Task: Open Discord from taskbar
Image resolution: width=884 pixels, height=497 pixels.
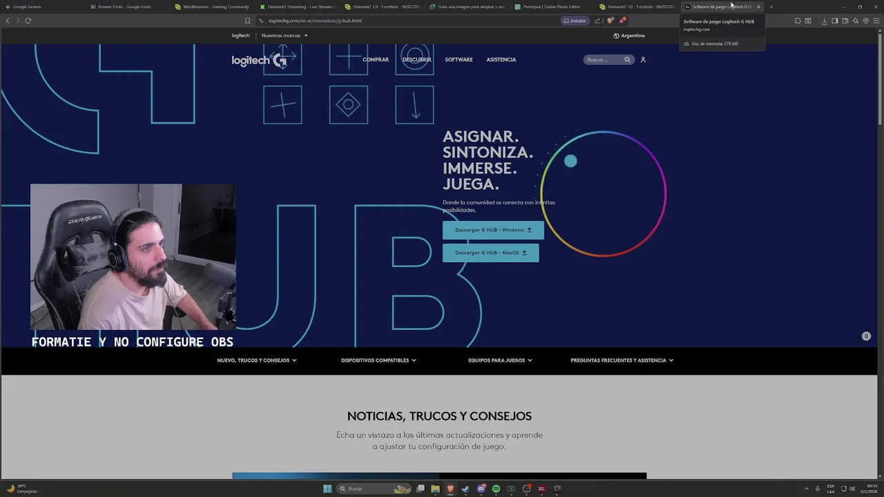Action: 481,489
